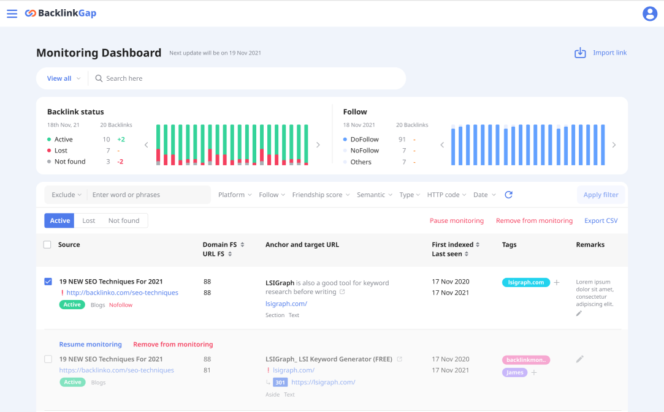The image size is (664, 412).
Task: Click pencil icon in second row remarks
Action: click(x=580, y=359)
